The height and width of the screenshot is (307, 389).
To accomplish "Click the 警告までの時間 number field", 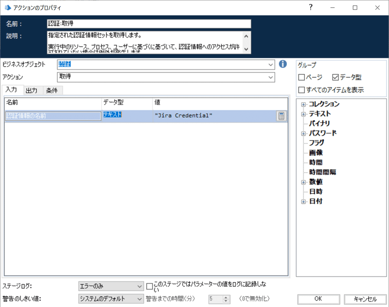I will [x=215, y=299].
